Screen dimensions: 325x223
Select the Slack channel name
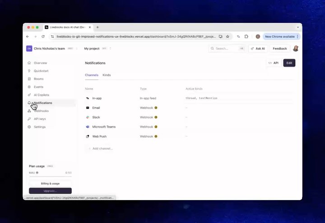click(96, 117)
